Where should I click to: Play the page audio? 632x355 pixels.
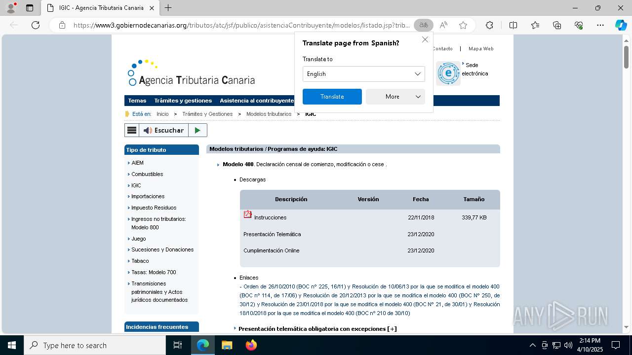pos(197,130)
